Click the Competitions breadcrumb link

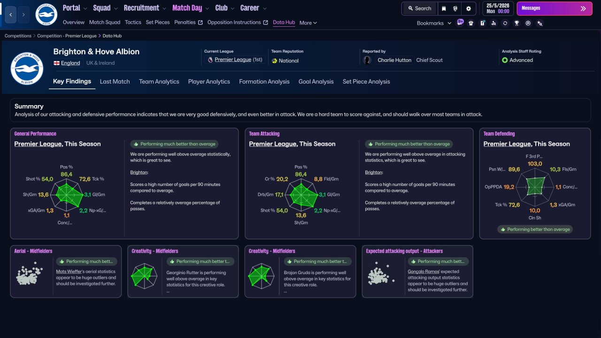(18, 36)
